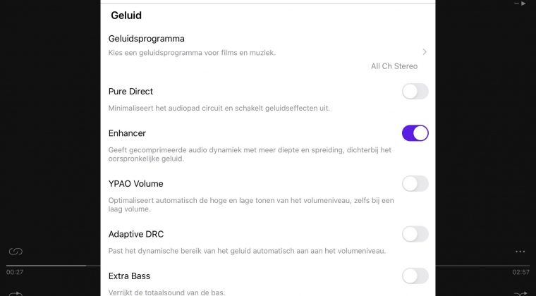Screen dimensions: 536x296
Task: Toggle the repeat icon at bottom left
Action: 16,293
